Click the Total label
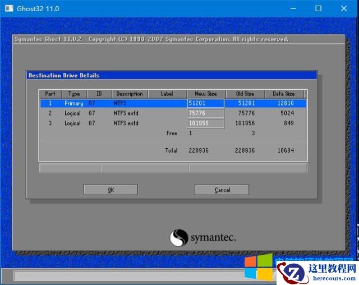This screenshot has height=285, width=359. 171,150
